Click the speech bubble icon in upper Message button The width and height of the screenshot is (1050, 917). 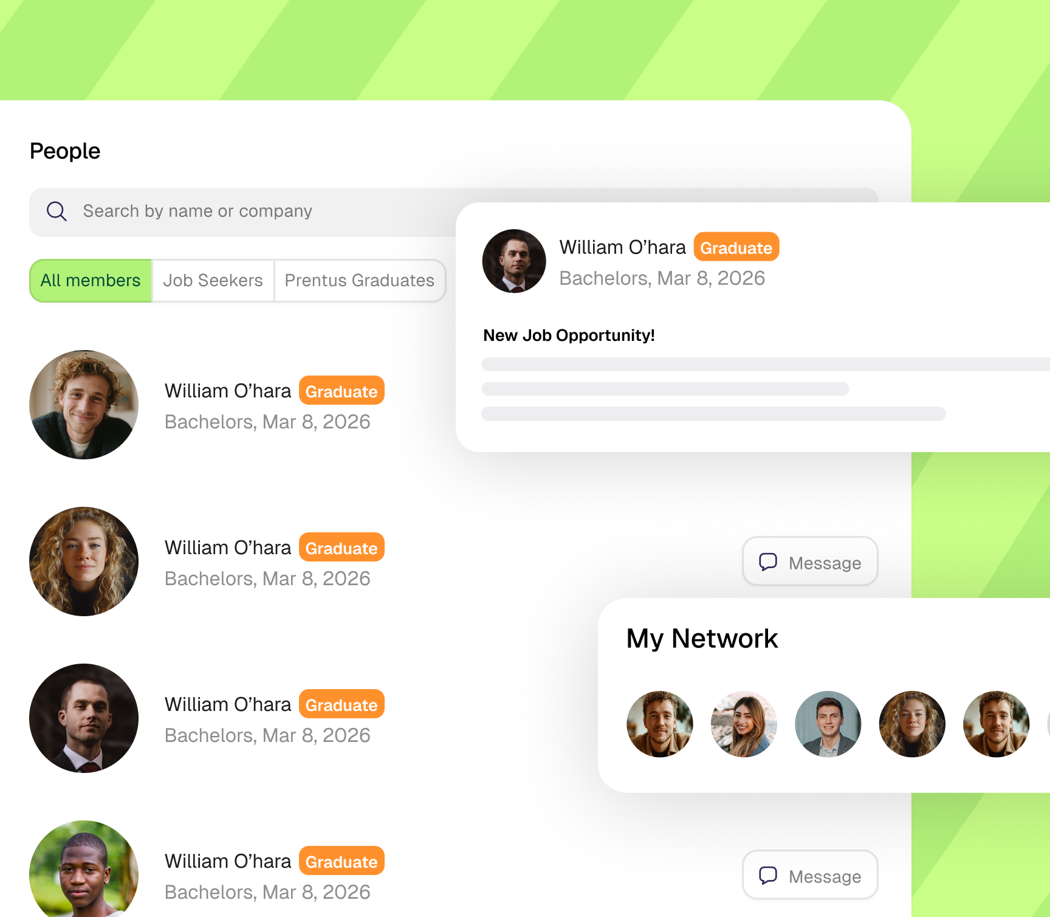768,562
